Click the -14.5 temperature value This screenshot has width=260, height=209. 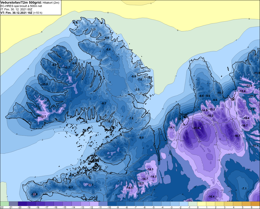tap(129, 188)
